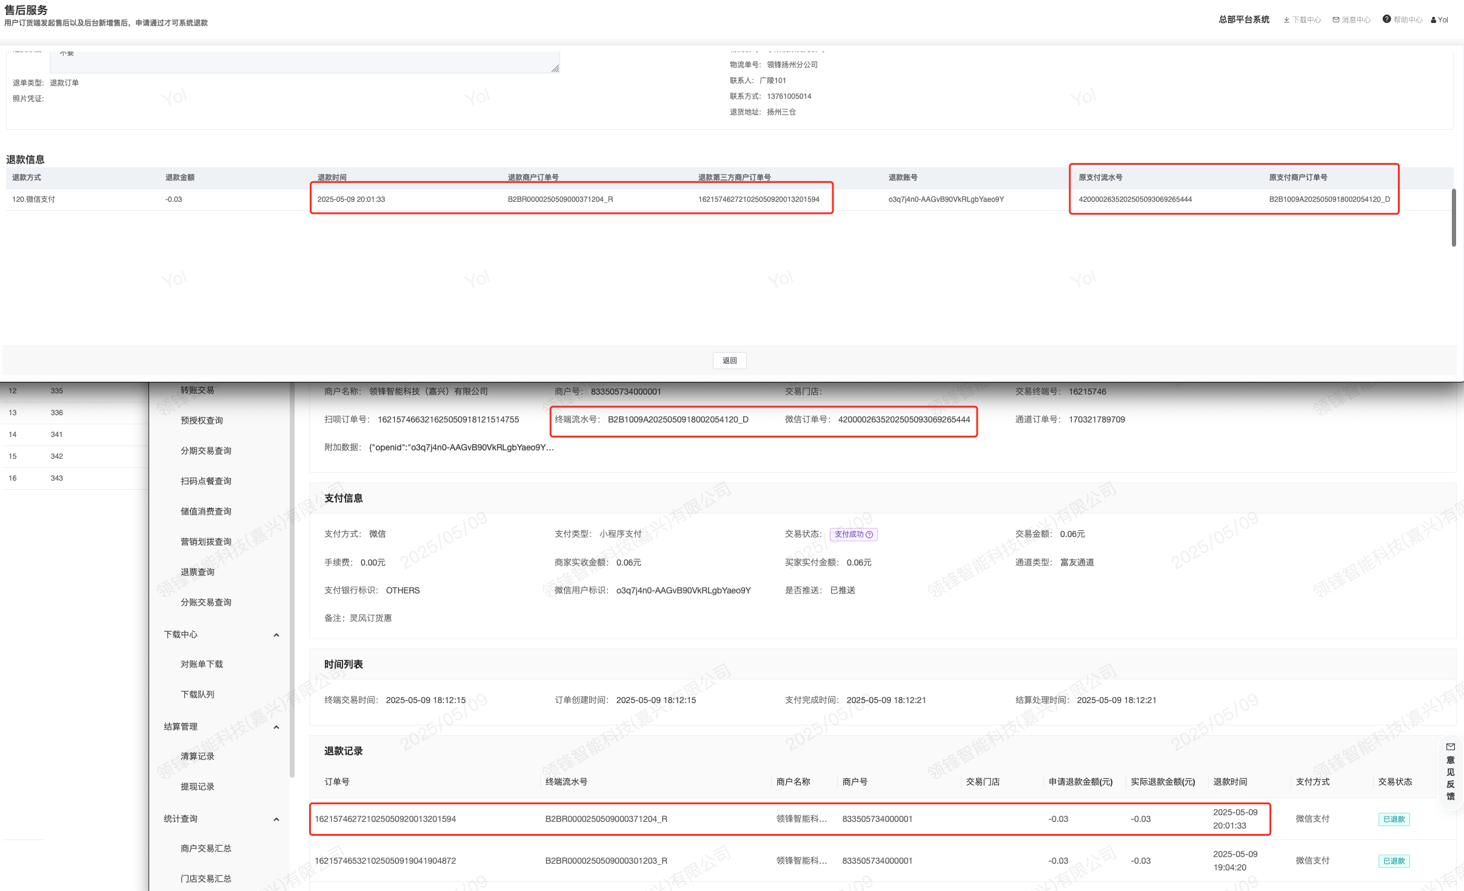Viewport: 1464px width, 891px height.
Task: Collapse the 结算管理 sidebar section
Action: click(276, 727)
